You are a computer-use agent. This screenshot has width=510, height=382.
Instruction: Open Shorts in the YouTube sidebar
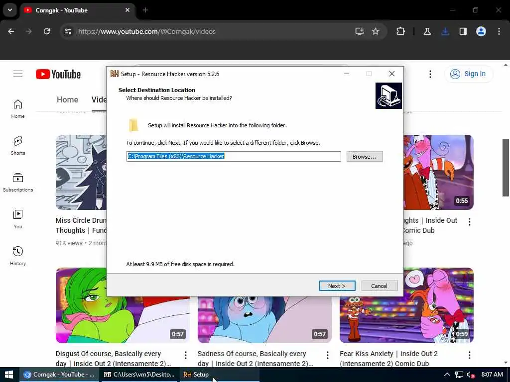click(x=18, y=146)
